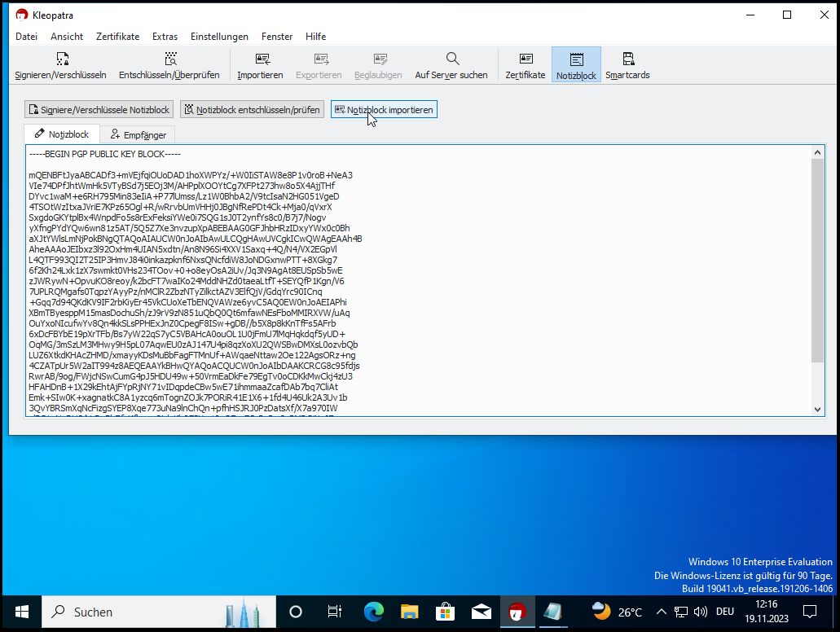Switch to the Empfänger tab
This screenshot has height=632, width=840.
click(138, 134)
